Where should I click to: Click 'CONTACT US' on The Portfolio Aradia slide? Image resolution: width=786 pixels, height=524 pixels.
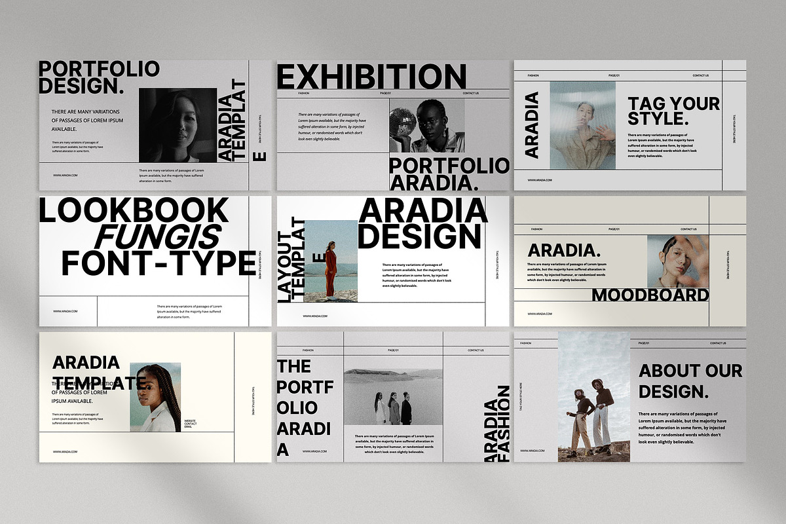[x=476, y=350]
